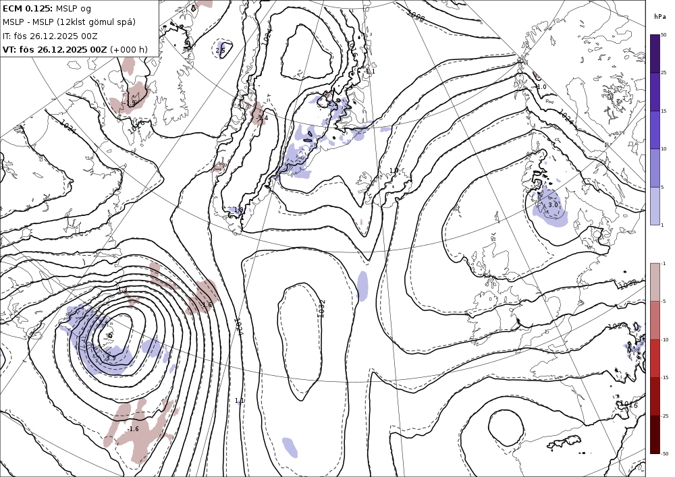Image resolution: width=675 pixels, height=477 pixels.
Task: Select the negative '-1.1' value label
Action: 369,72
